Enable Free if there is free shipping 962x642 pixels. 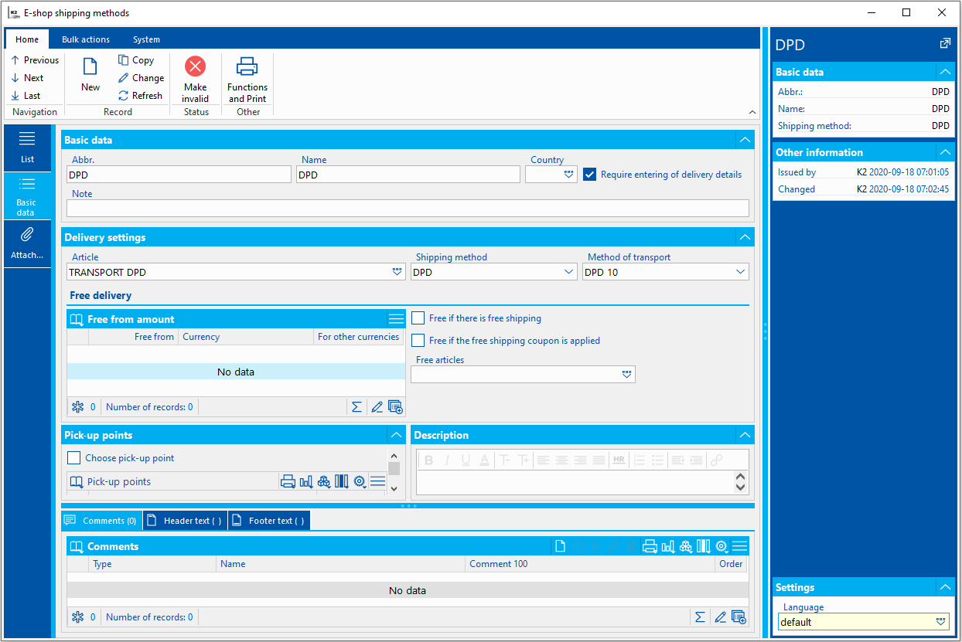pyautogui.click(x=418, y=318)
